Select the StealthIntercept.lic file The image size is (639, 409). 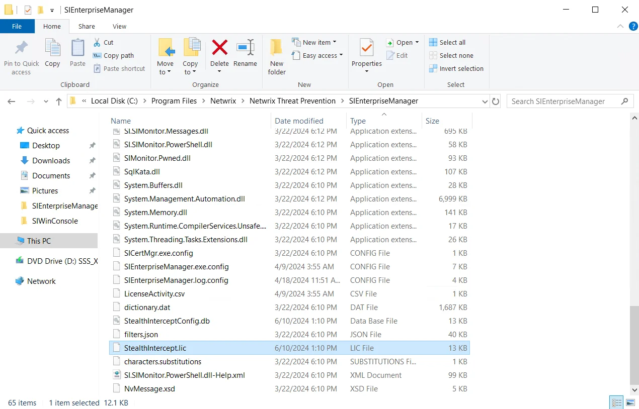(x=290, y=348)
